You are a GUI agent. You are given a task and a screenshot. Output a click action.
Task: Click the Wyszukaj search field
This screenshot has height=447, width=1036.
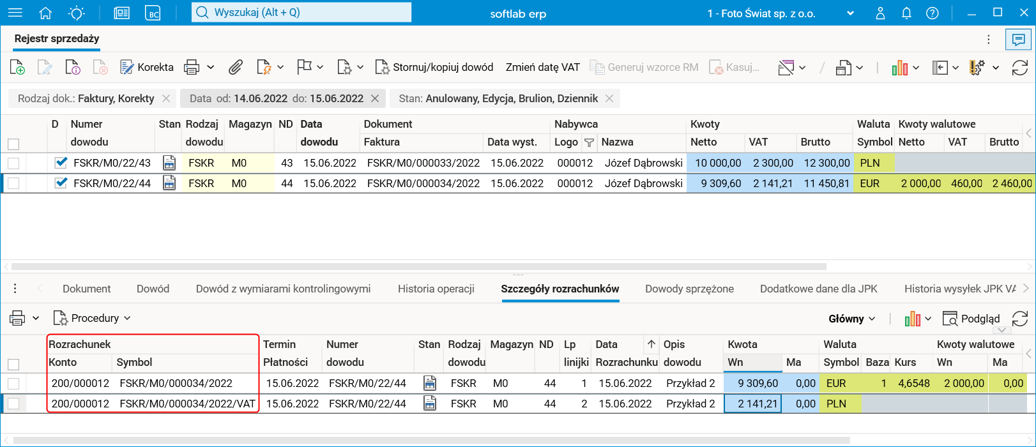click(x=301, y=12)
